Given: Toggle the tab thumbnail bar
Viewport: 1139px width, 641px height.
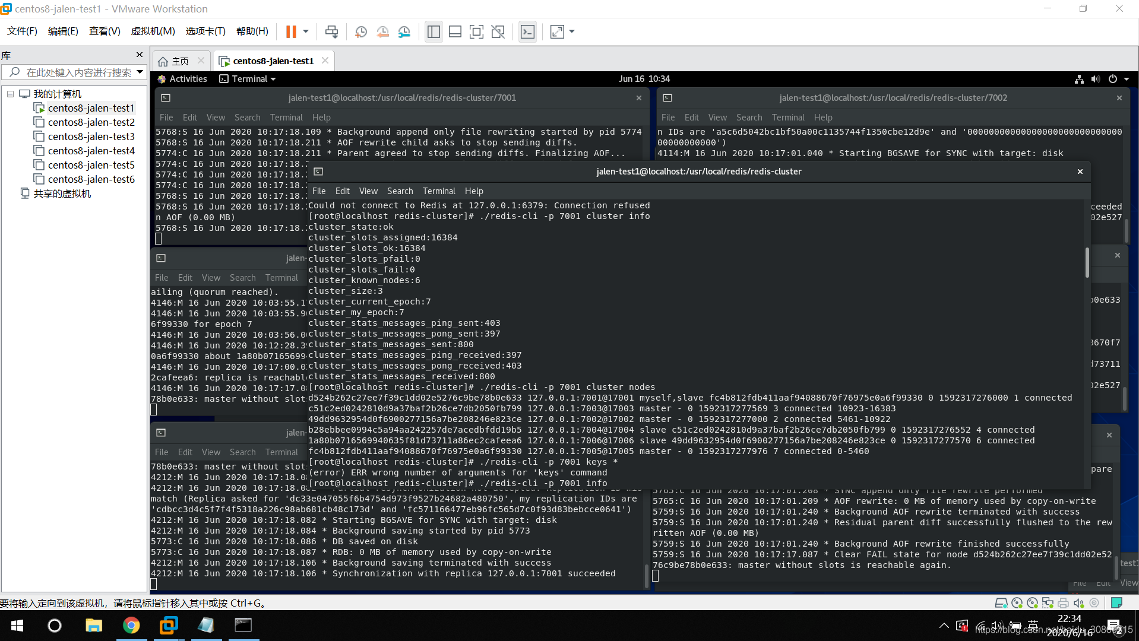Looking at the screenshot, I should [x=455, y=31].
